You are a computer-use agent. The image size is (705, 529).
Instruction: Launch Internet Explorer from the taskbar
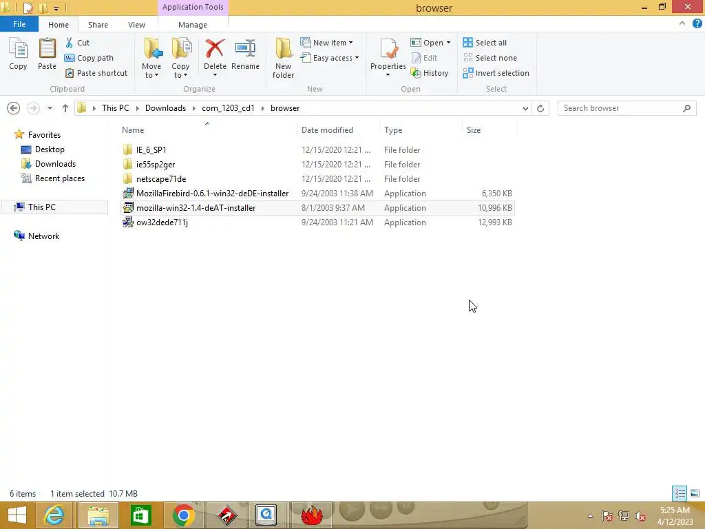pyautogui.click(x=54, y=515)
